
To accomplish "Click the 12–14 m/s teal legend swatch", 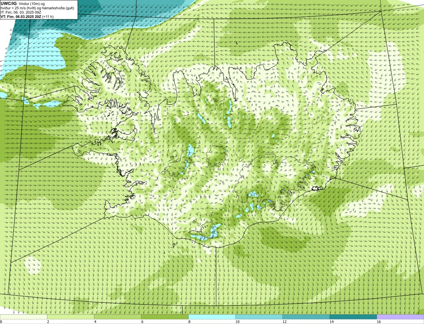I will 306,317.
